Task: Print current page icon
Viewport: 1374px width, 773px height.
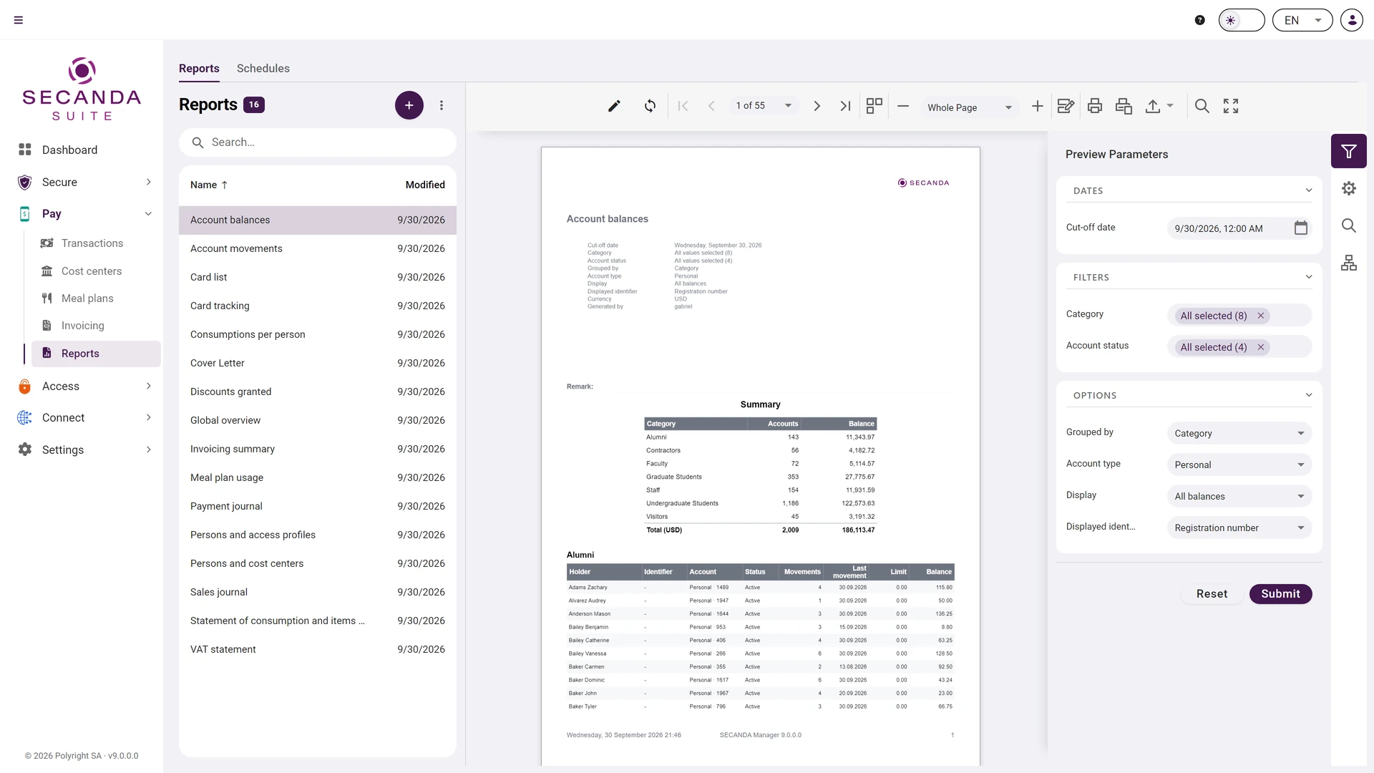Action: click(1124, 106)
